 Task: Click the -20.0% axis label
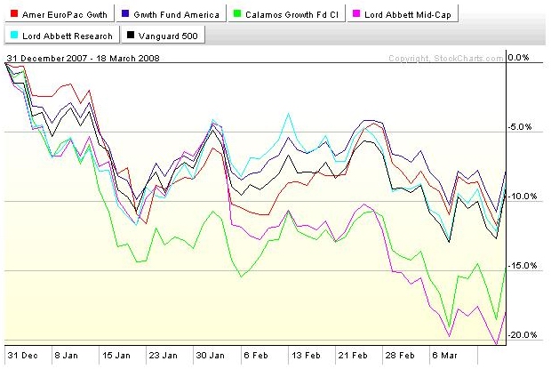[523, 334]
